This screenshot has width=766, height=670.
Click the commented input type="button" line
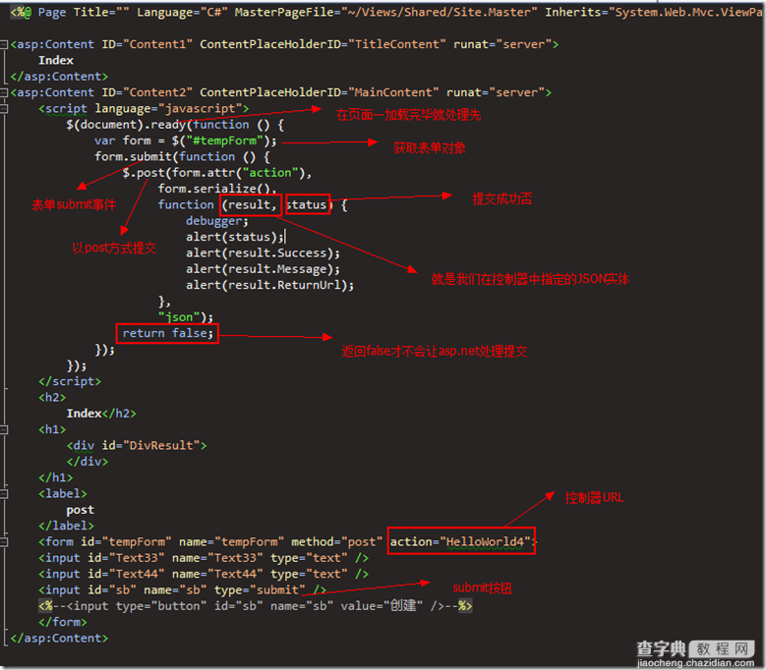(x=256, y=606)
